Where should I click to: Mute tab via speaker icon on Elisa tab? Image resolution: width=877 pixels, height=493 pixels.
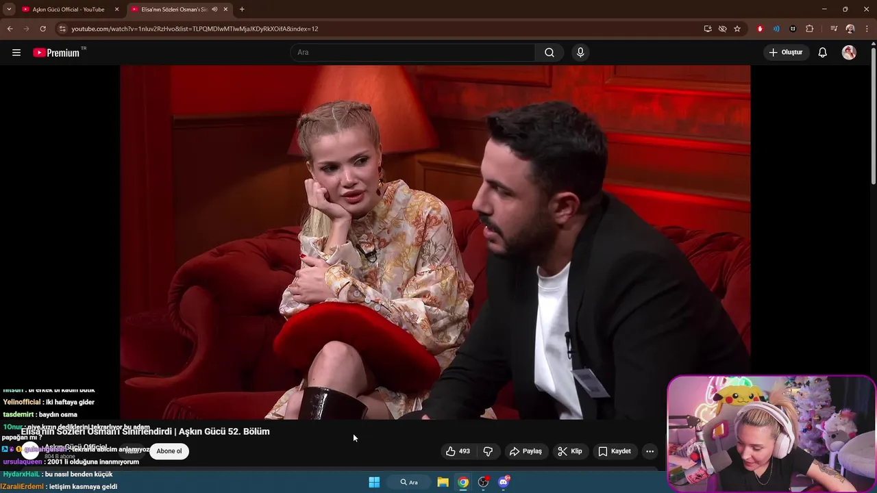coord(214,10)
